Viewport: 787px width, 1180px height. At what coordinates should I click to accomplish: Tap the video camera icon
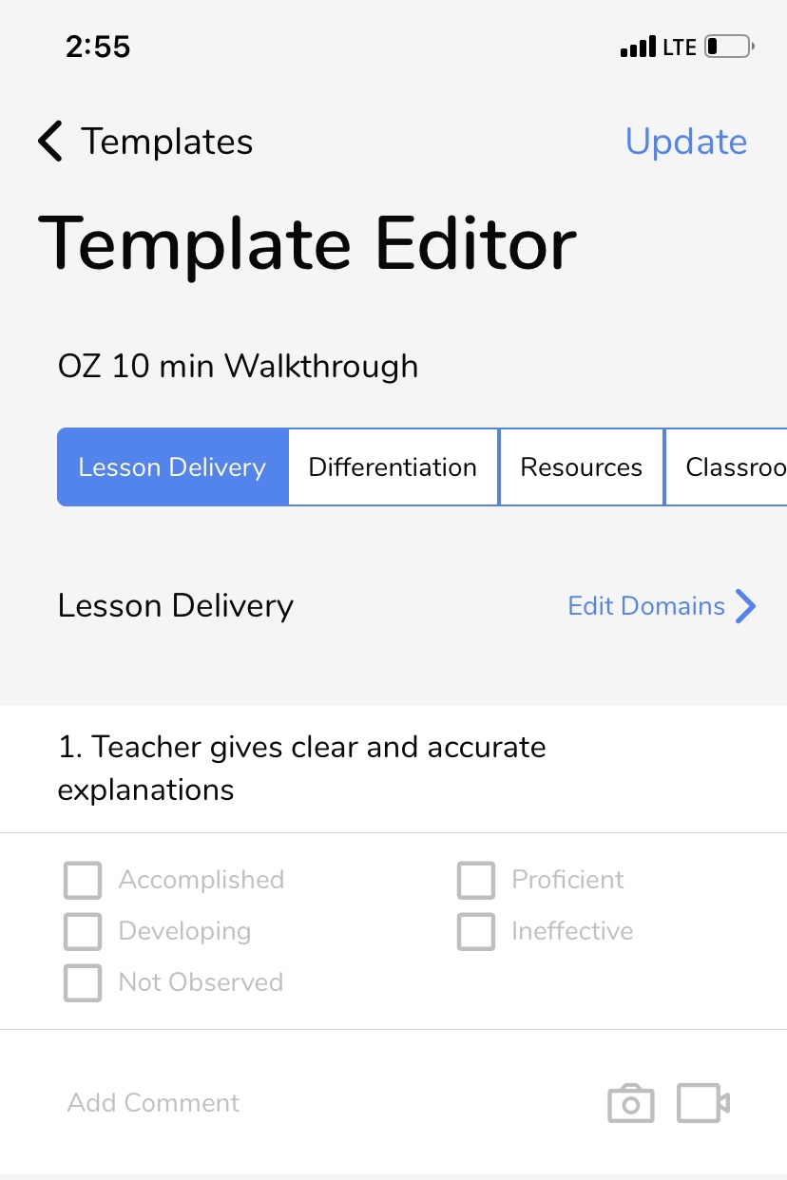pos(701,1103)
